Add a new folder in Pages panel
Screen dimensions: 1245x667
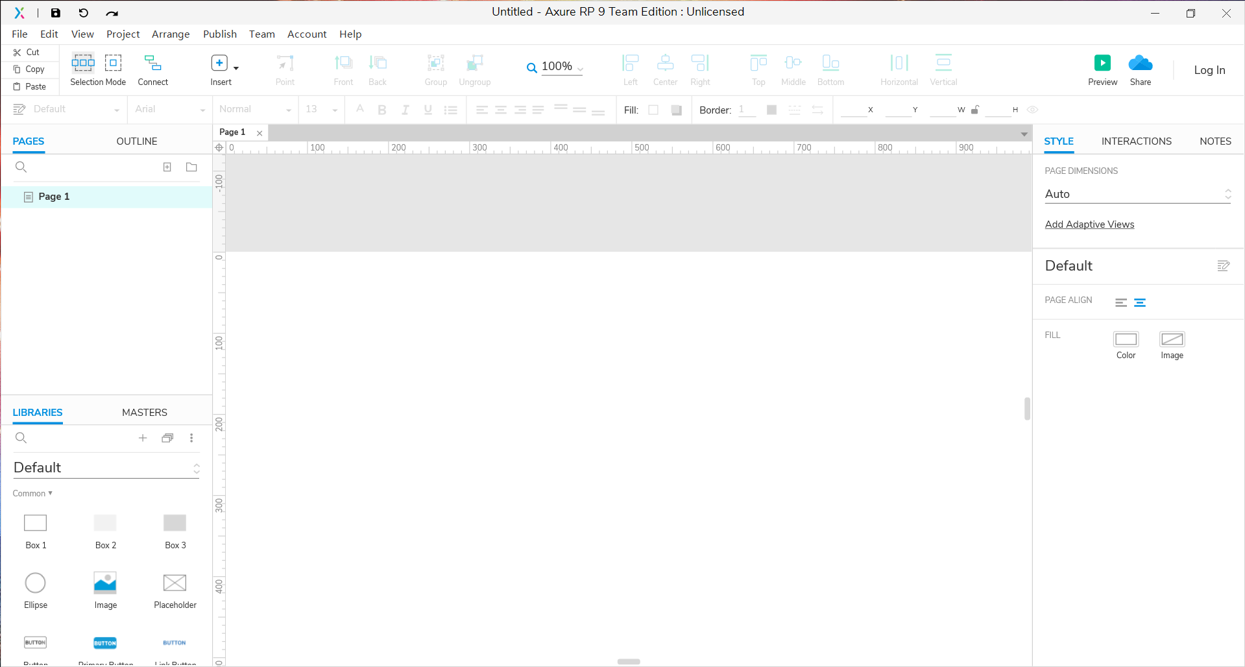pos(191,167)
